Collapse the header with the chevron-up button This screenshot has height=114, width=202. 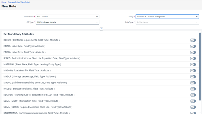101,29
